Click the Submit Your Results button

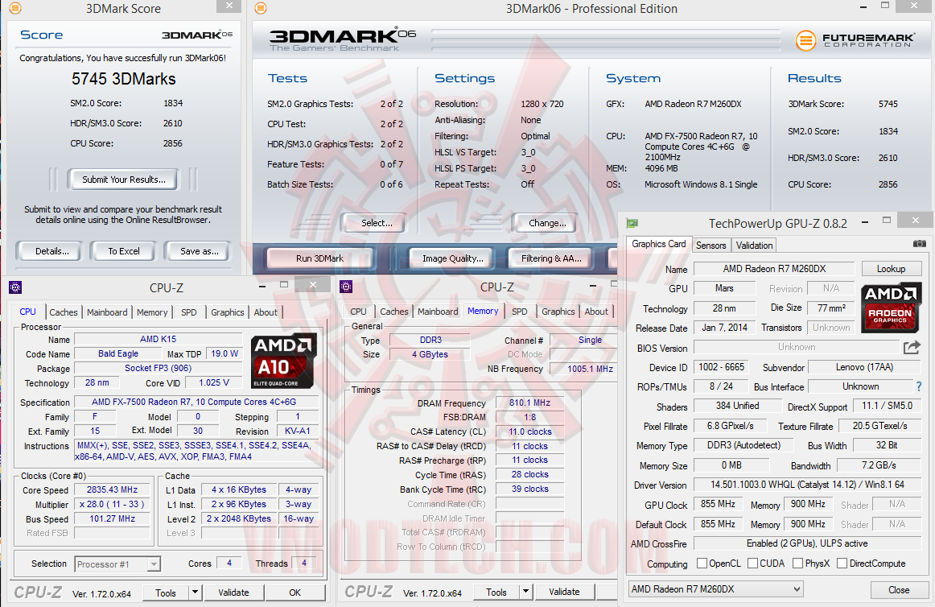123,179
